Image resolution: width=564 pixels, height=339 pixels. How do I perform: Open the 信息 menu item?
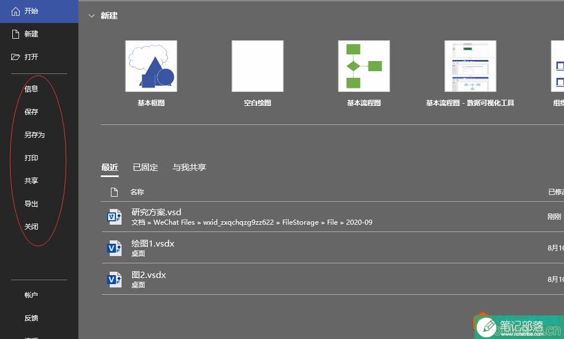pyautogui.click(x=31, y=89)
